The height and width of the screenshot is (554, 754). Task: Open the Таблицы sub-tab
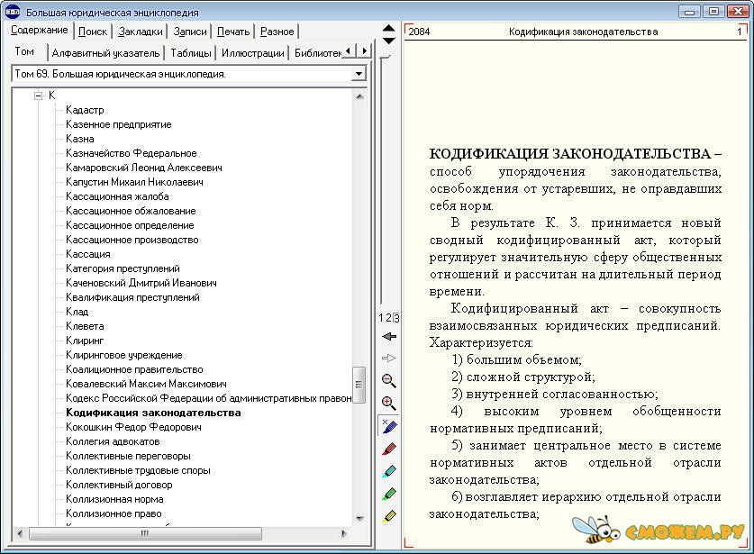pos(191,53)
